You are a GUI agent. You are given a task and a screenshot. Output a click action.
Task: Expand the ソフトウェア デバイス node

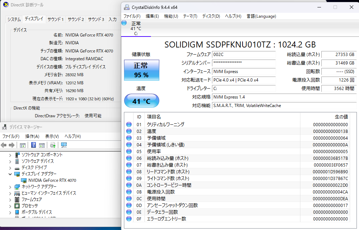pyautogui.click(x=10, y=162)
